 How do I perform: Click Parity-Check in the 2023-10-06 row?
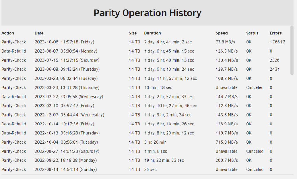click(x=14, y=42)
